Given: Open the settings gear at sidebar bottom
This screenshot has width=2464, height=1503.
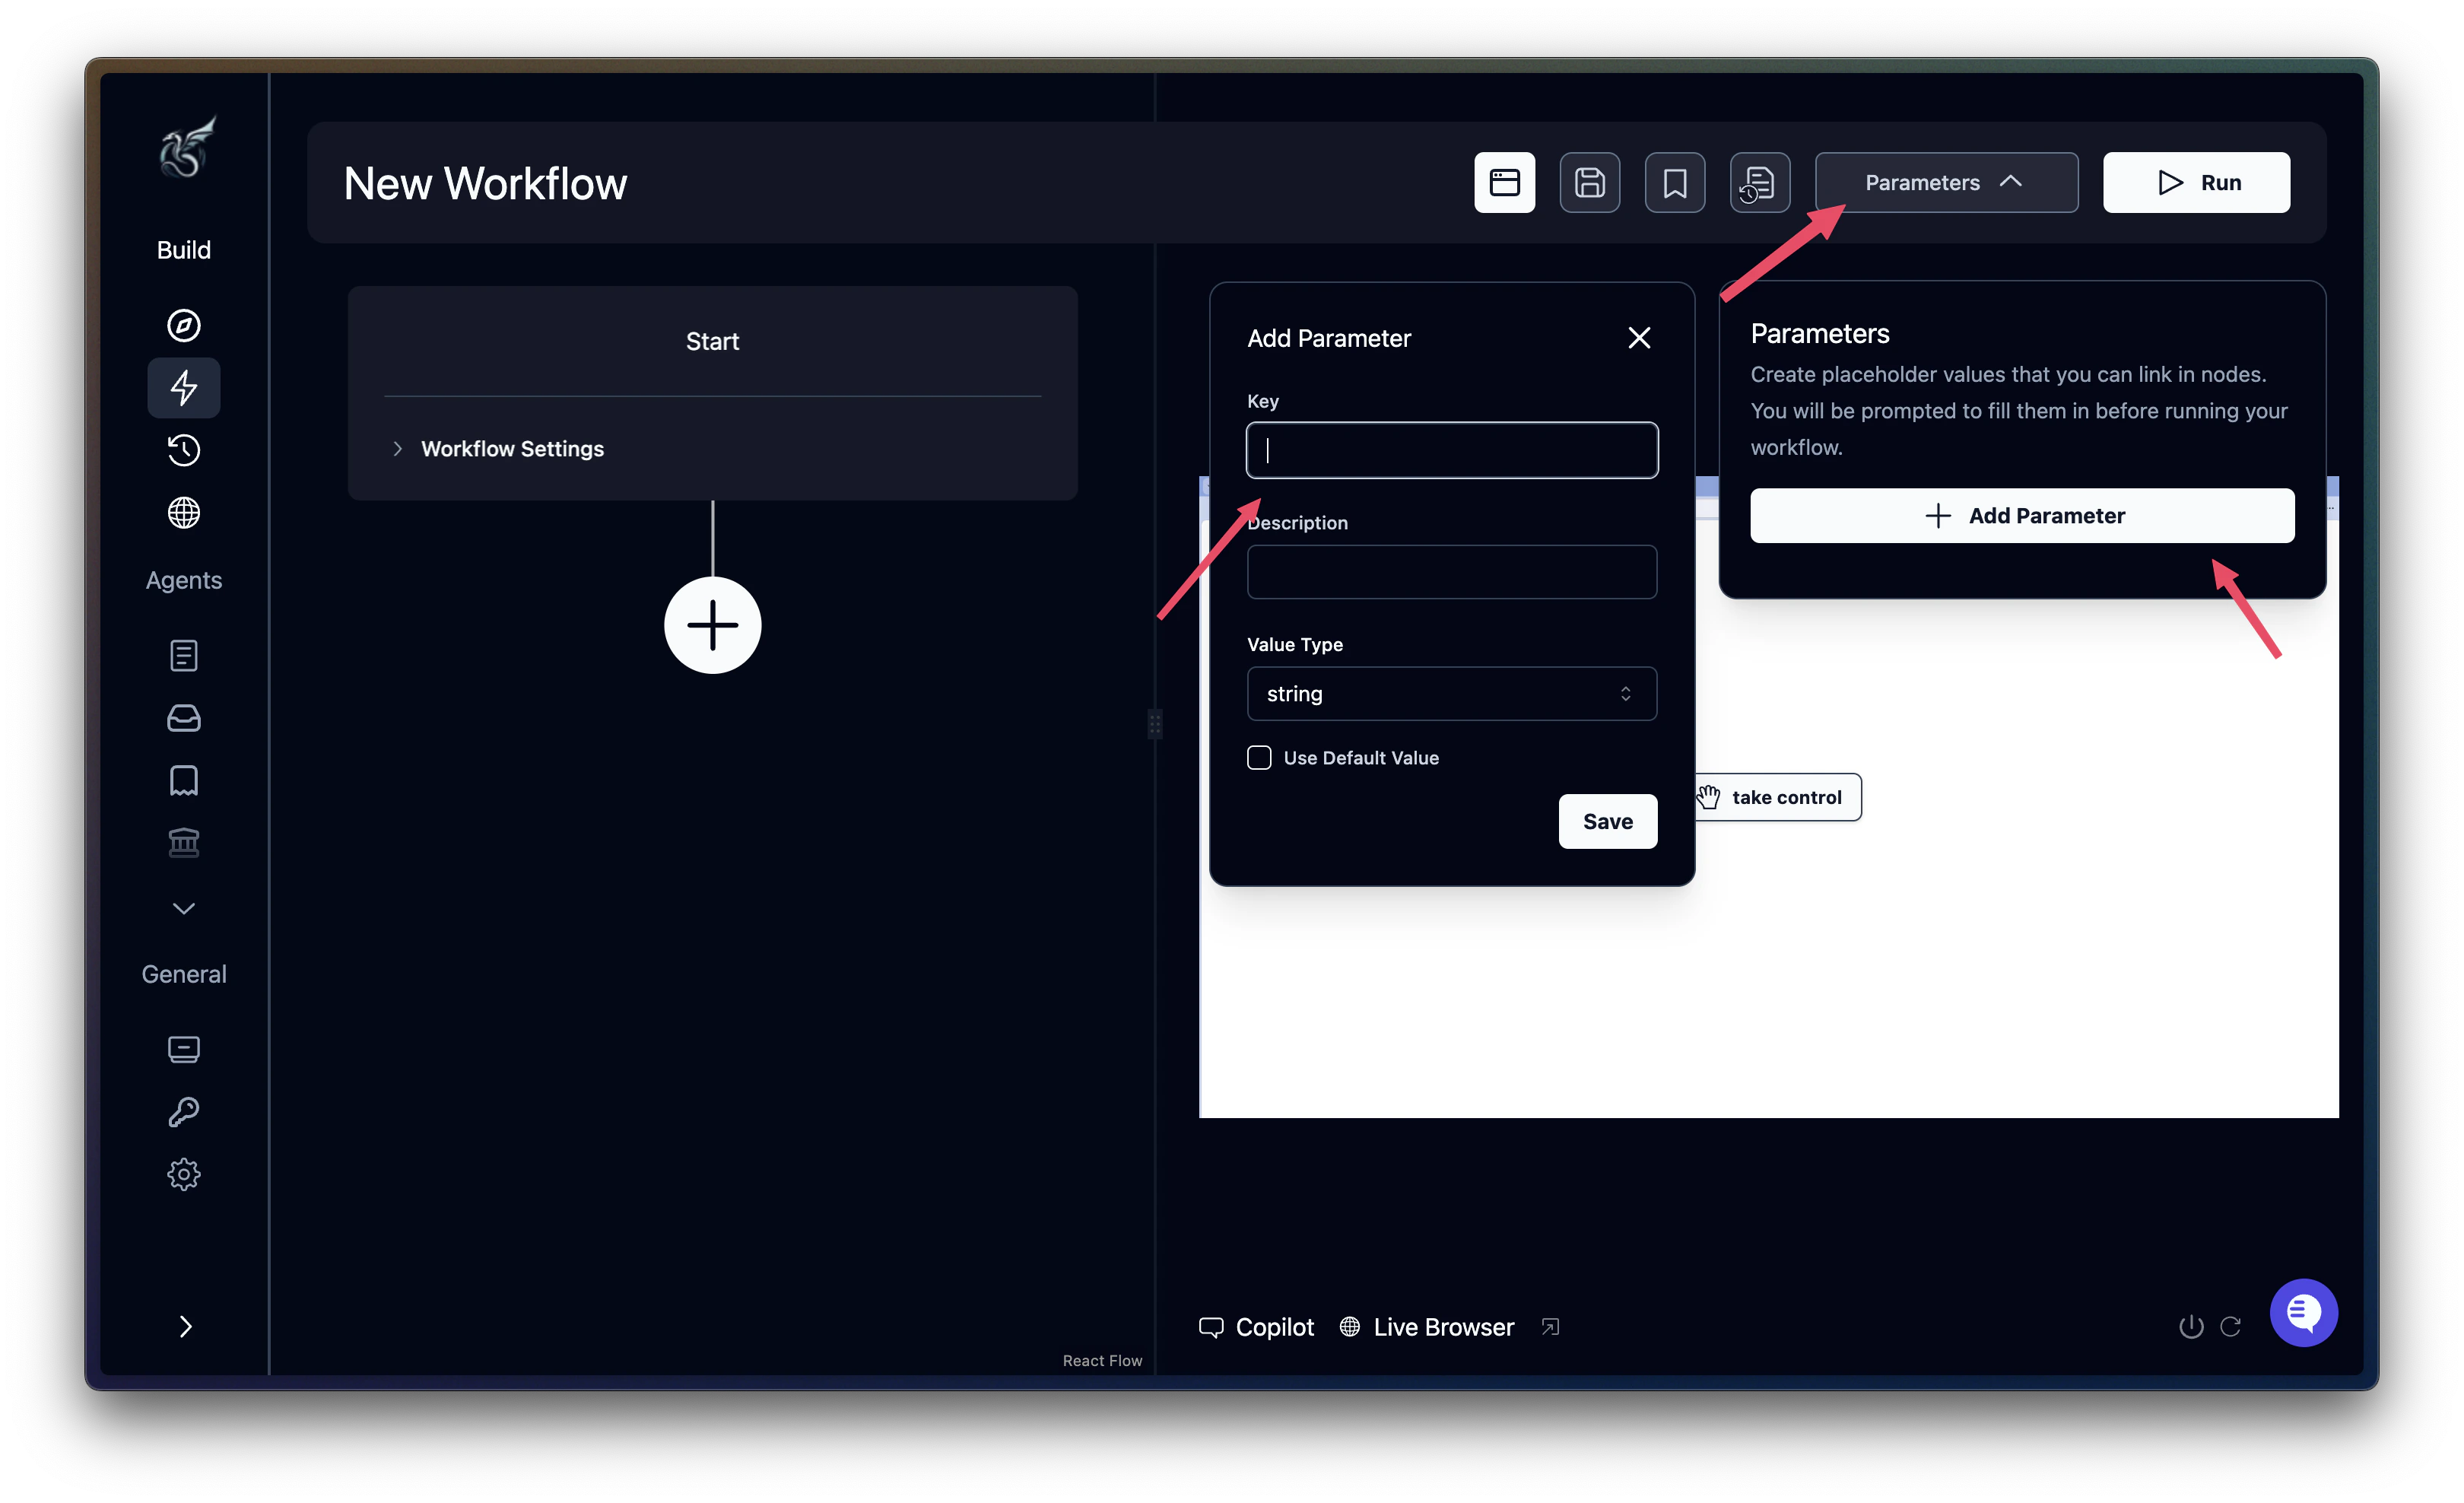Looking at the screenshot, I should (x=184, y=1174).
